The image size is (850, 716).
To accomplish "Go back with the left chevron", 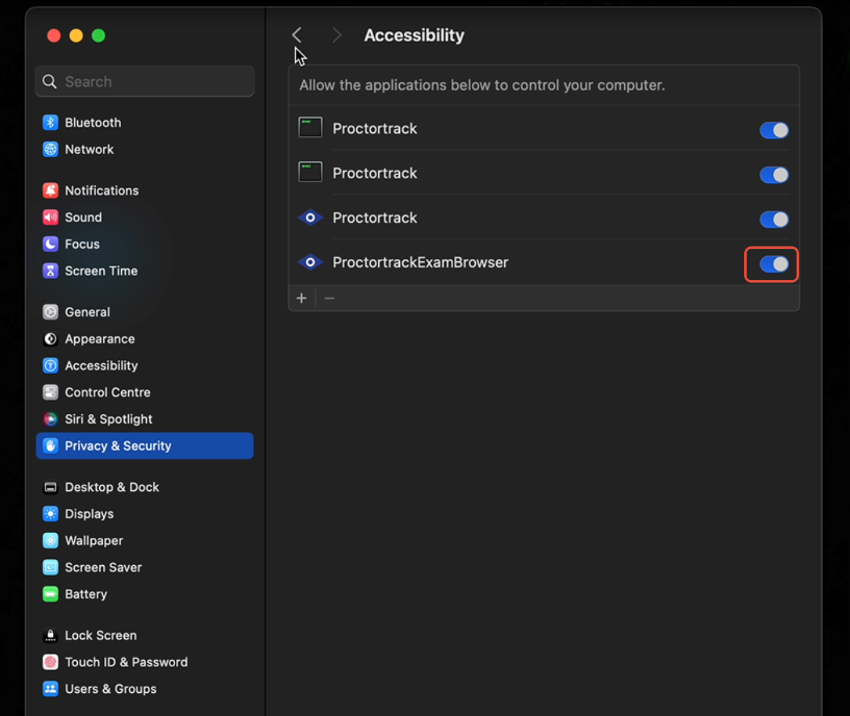I will (297, 35).
